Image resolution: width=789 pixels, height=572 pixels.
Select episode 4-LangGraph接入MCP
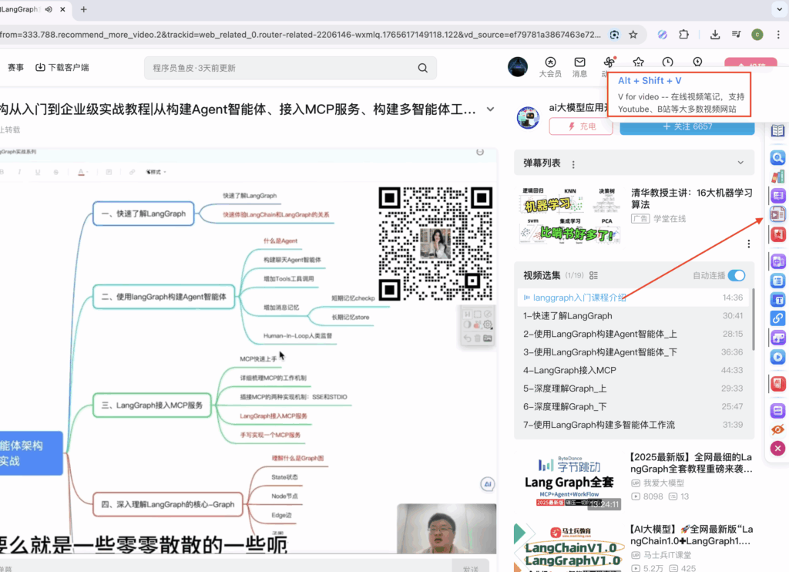click(x=569, y=370)
